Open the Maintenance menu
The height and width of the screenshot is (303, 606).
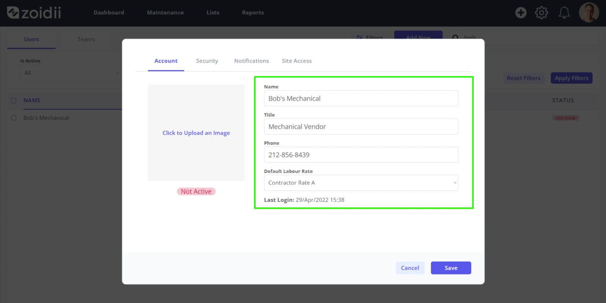pyautogui.click(x=165, y=12)
